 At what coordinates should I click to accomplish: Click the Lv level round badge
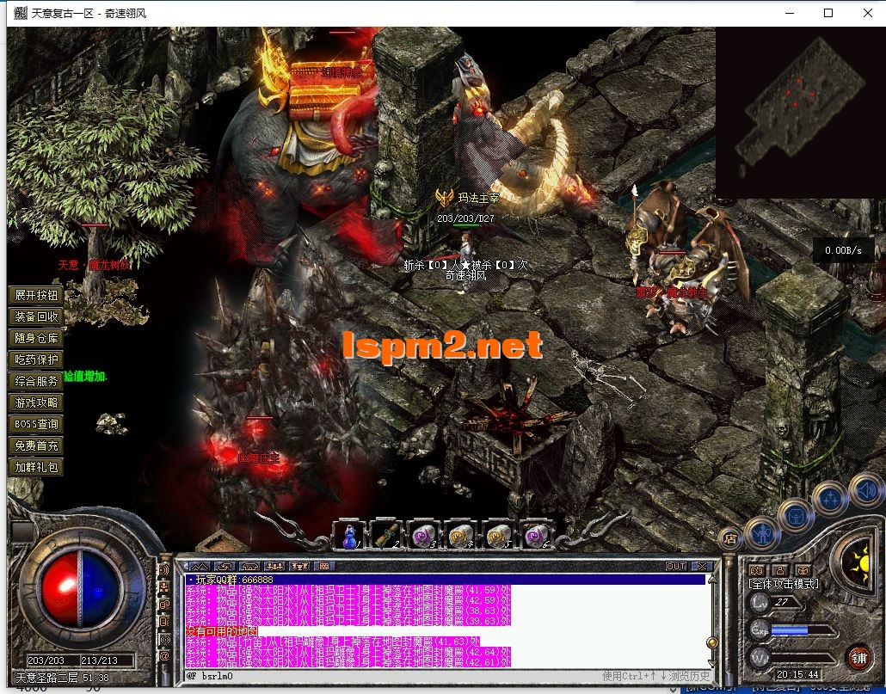click(x=760, y=603)
